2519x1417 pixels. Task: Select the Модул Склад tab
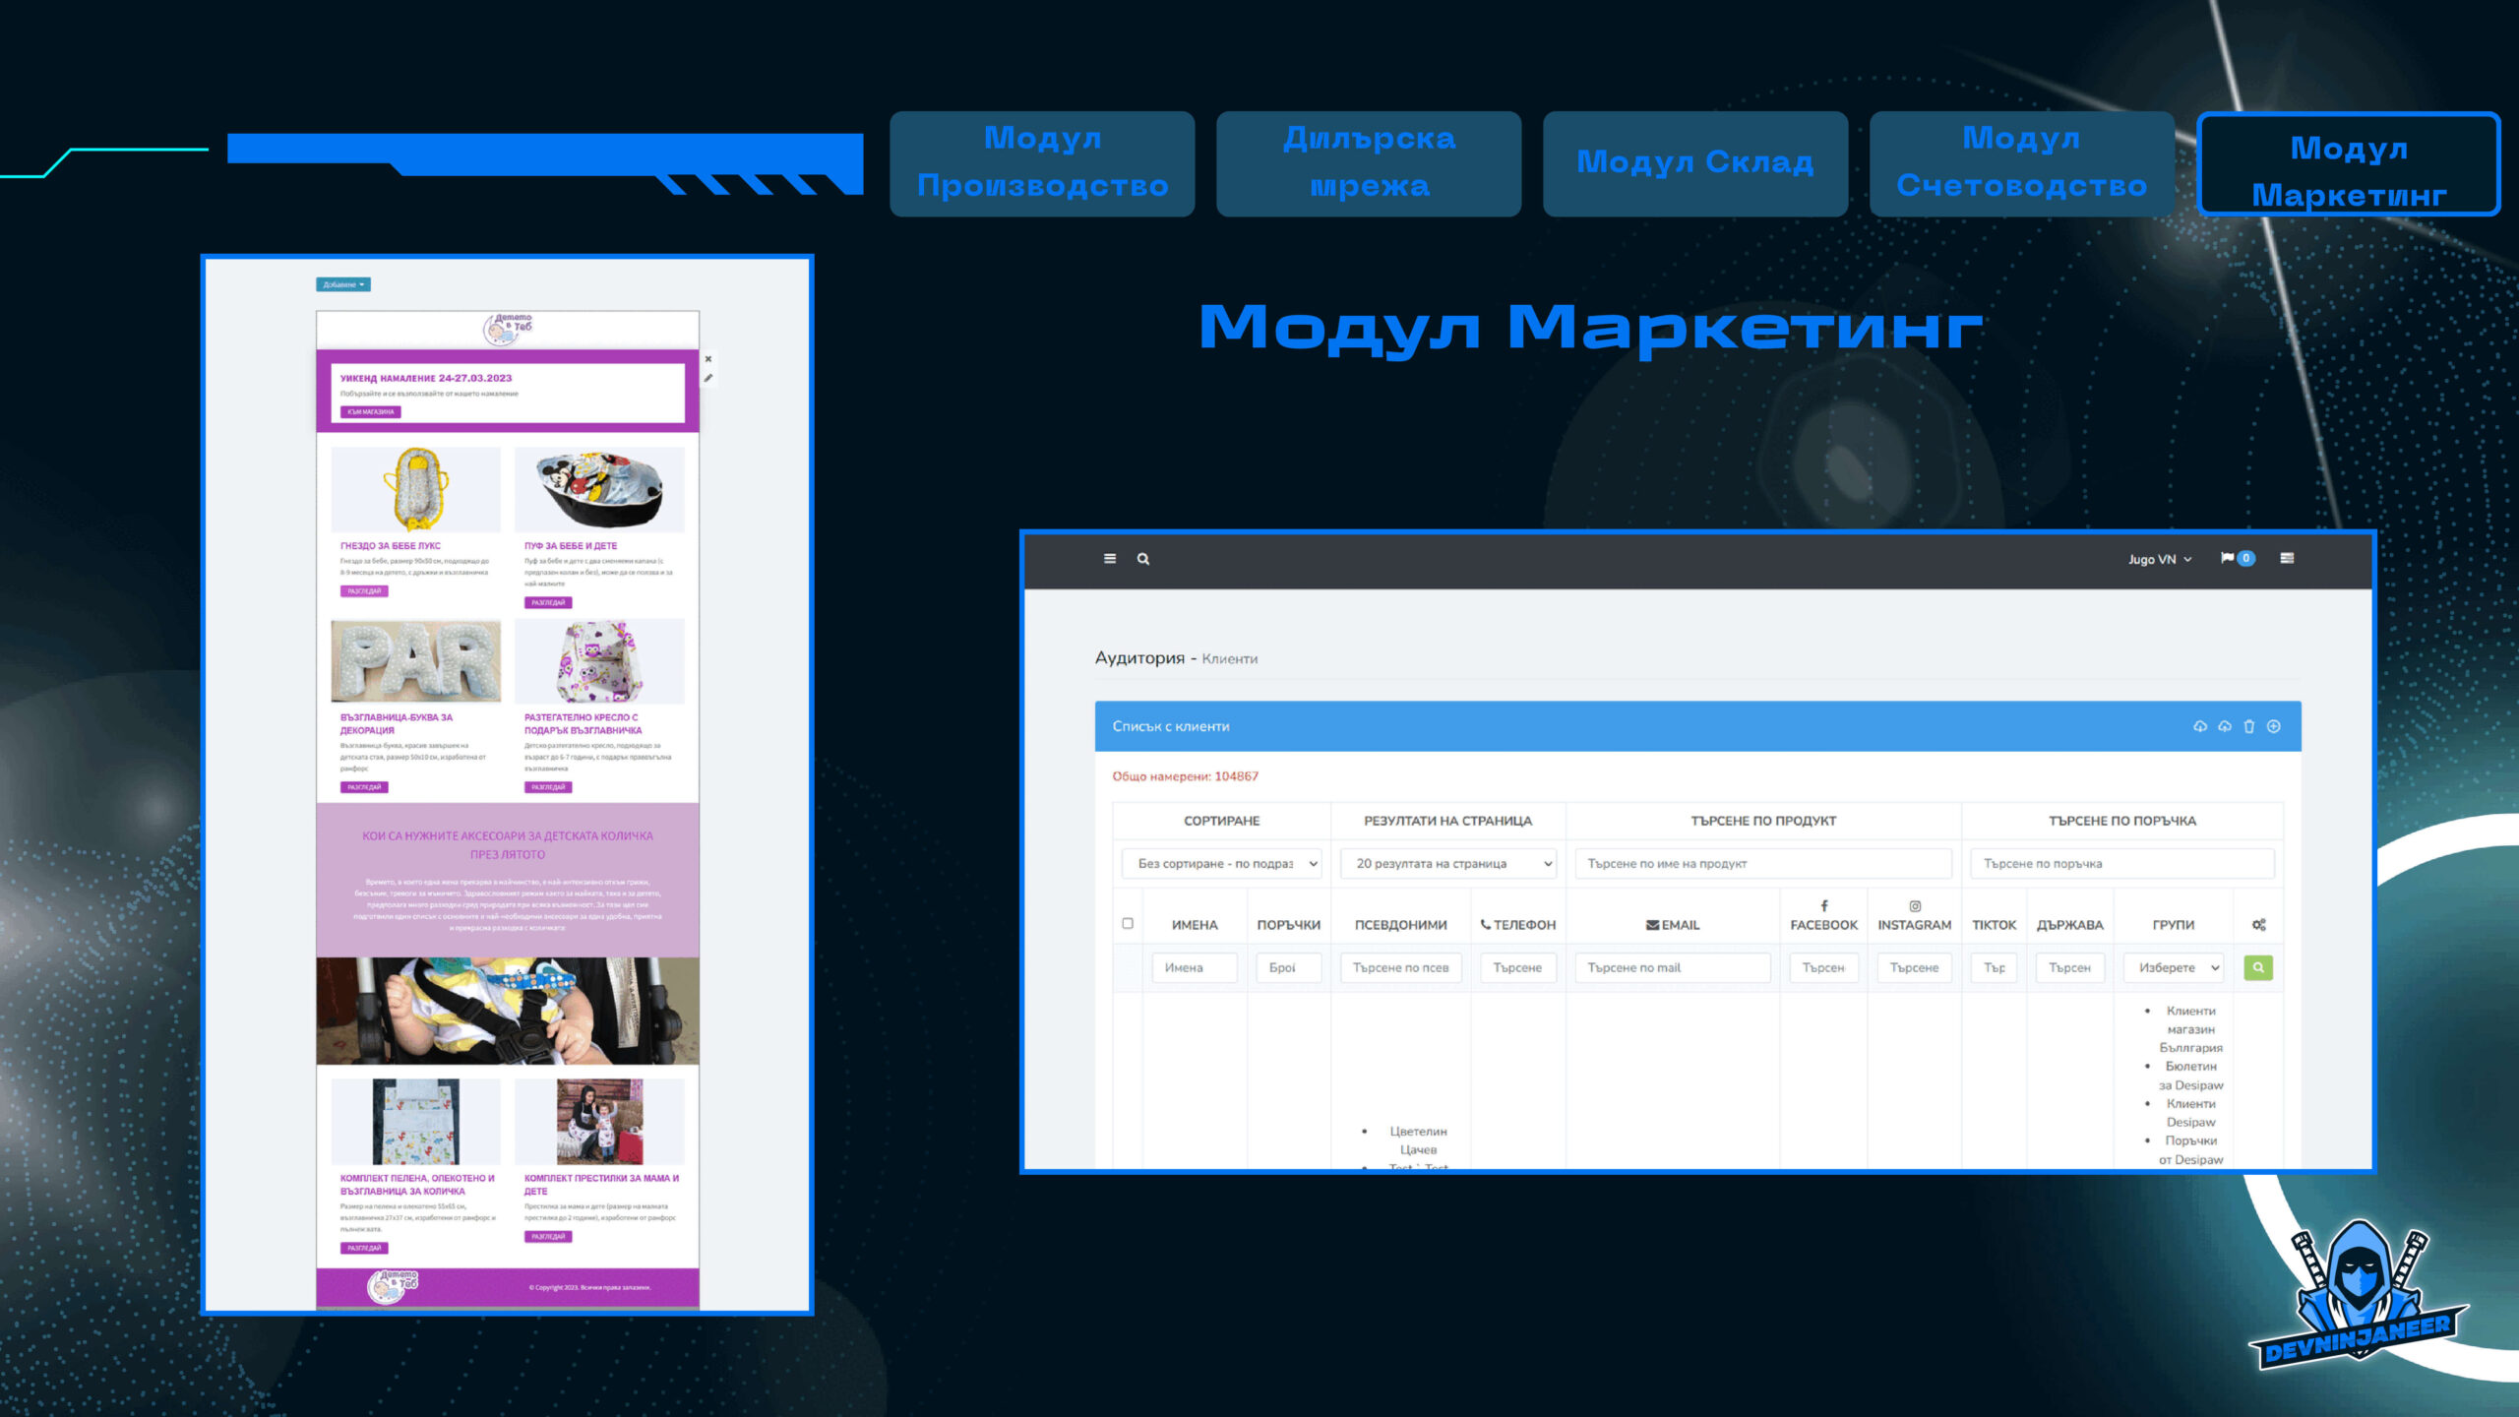(x=1695, y=162)
